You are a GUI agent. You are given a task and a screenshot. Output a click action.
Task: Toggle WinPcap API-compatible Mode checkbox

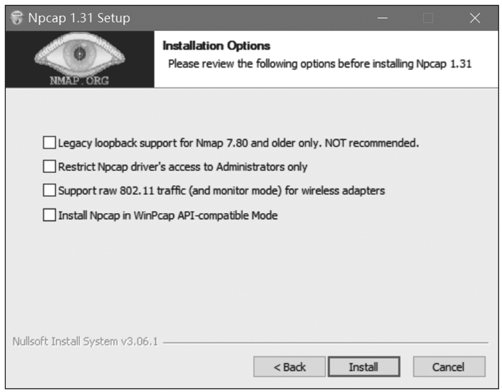pos(49,215)
